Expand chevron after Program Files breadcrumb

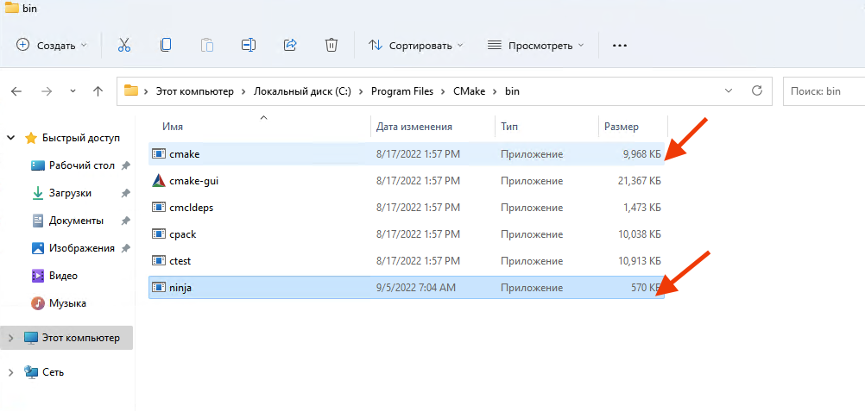click(445, 91)
